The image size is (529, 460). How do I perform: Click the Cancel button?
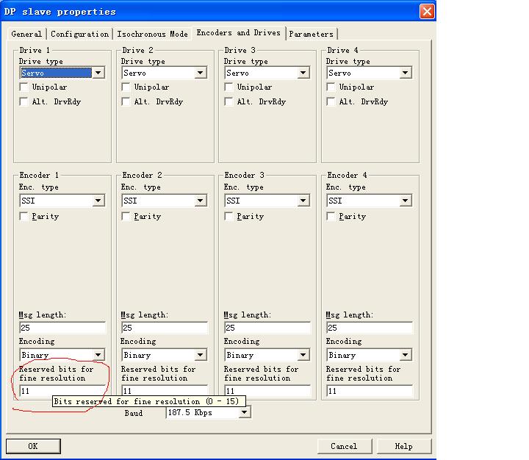coord(344,446)
